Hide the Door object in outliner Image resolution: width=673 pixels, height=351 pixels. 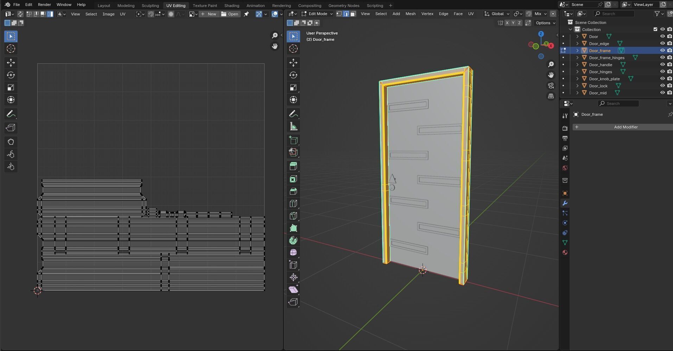[x=662, y=37]
